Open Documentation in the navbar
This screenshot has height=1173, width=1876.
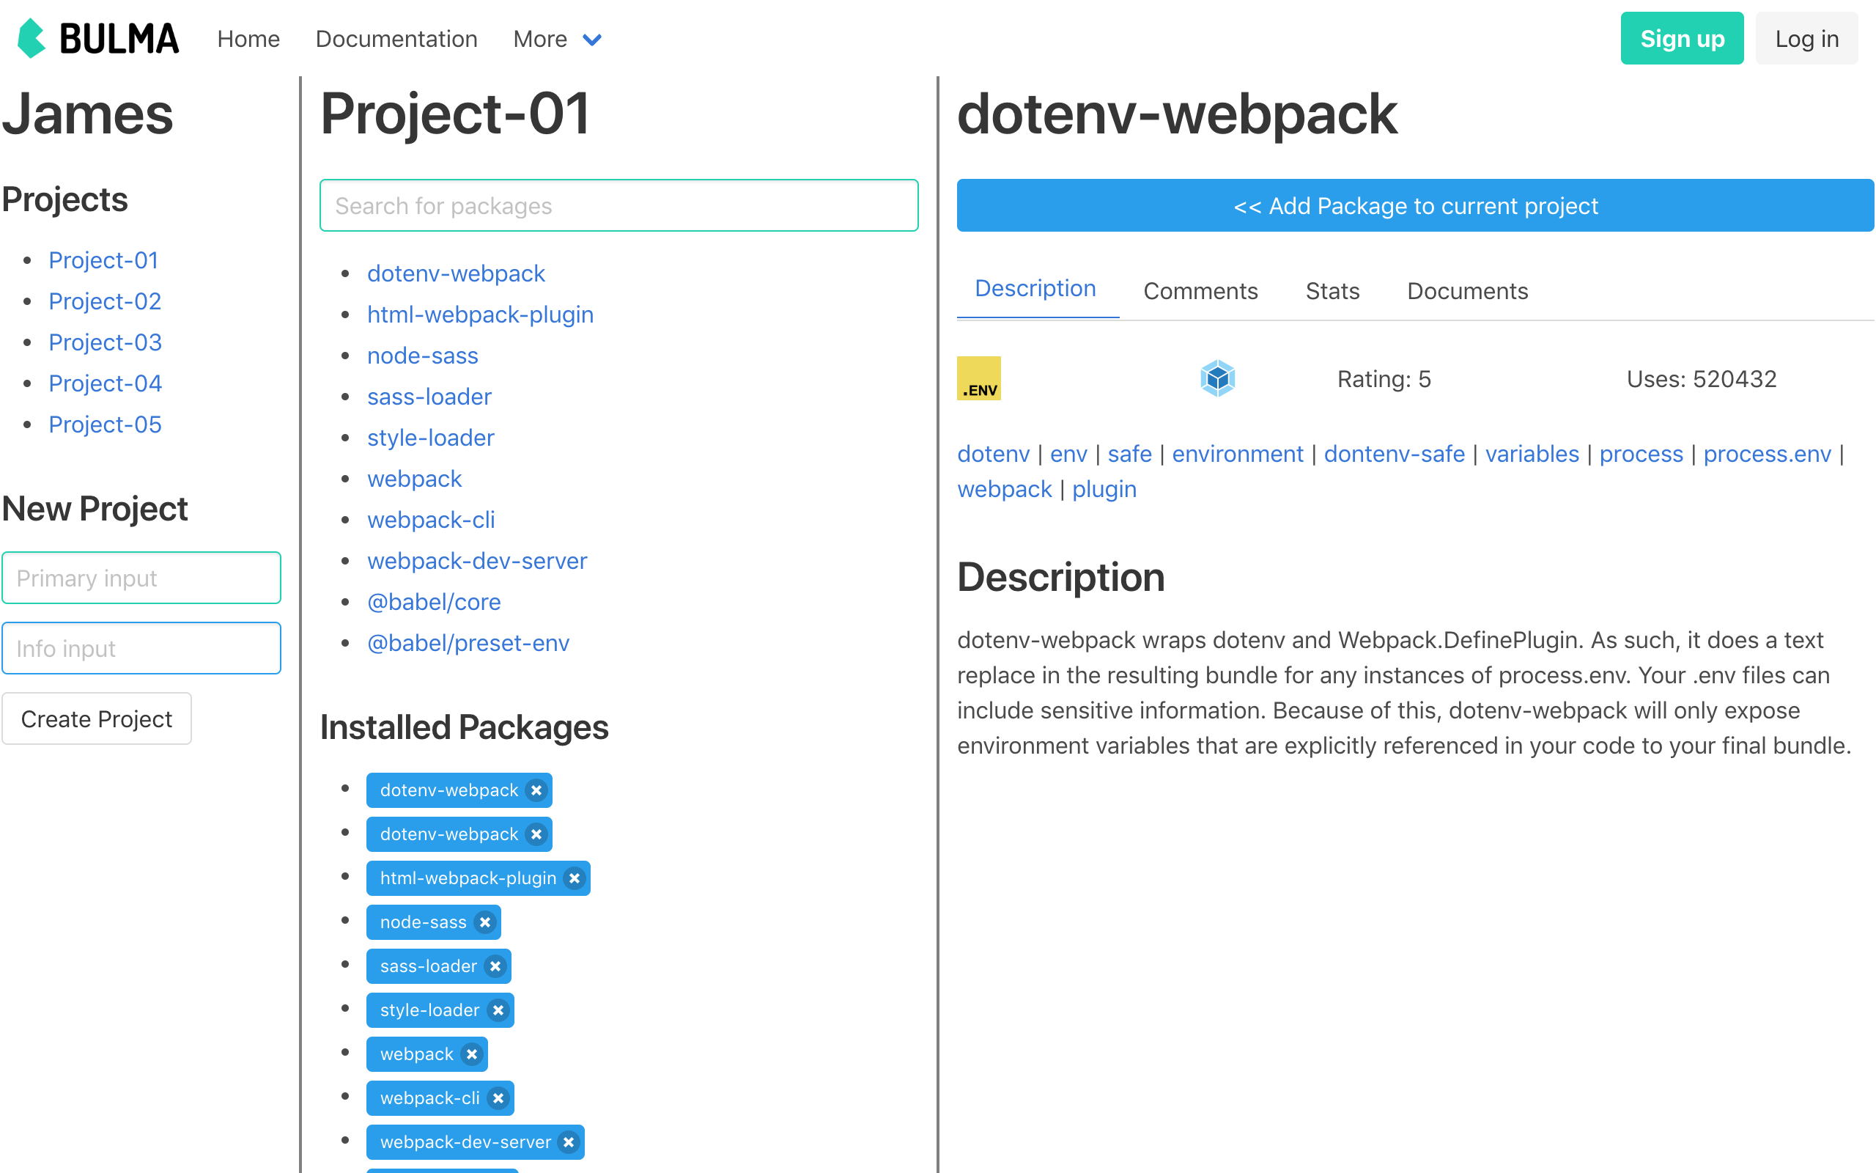396,39
